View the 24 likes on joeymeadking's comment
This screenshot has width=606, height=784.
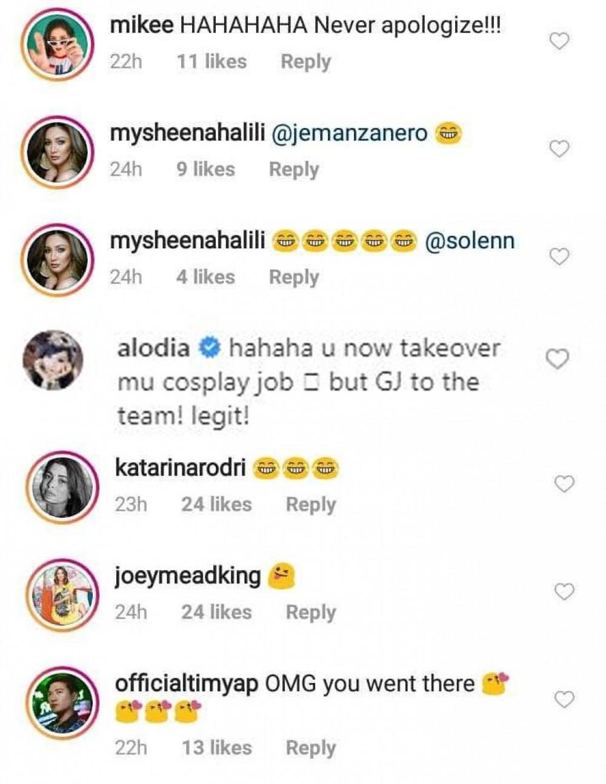point(216,612)
